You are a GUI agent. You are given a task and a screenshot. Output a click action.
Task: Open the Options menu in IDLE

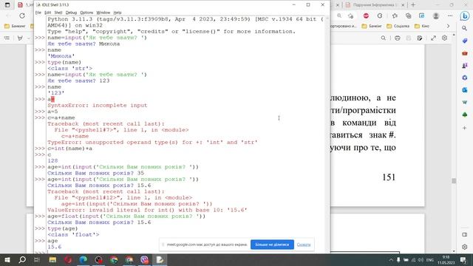point(86,13)
